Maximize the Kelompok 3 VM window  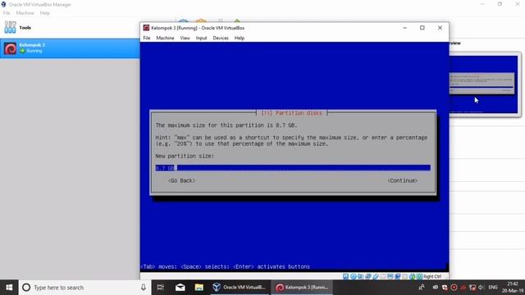(422, 28)
